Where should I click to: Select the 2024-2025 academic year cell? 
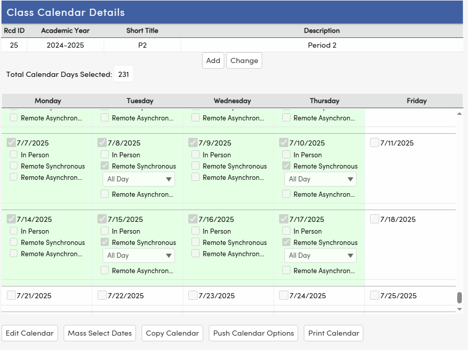65,45
